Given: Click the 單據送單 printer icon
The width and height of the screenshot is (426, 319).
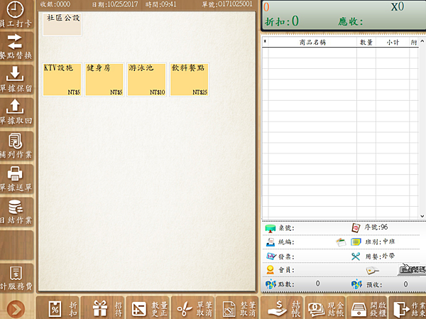Looking at the screenshot, I should click(15, 173).
